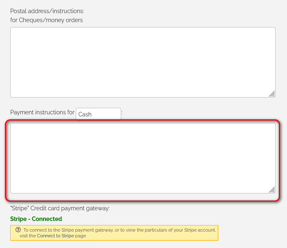The width and height of the screenshot is (287, 248).
Task: Click 'visit the' text in the yellow notice
Action: click(x=27, y=236)
